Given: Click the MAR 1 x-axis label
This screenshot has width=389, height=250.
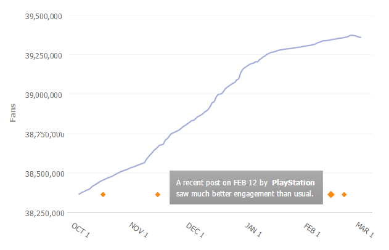Looking at the screenshot, I should (365, 229).
